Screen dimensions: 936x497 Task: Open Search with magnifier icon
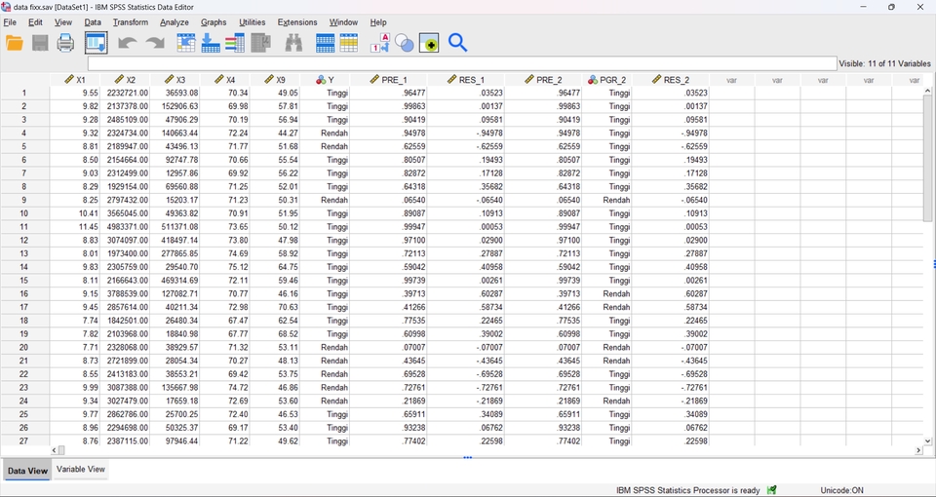point(458,43)
